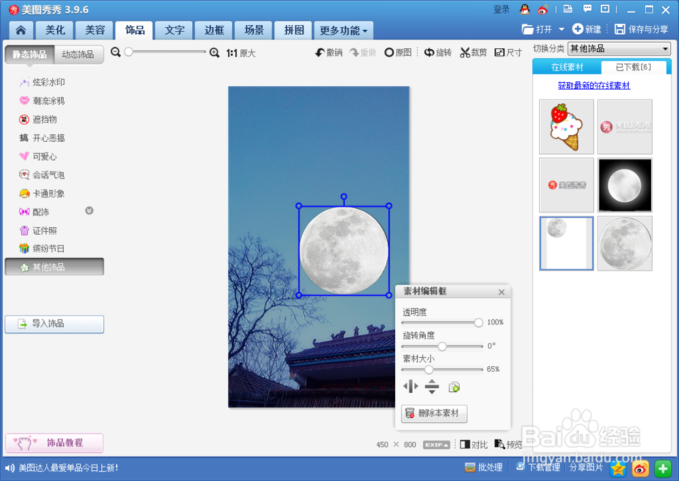Select the small moon thumbnail

coord(566,244)
